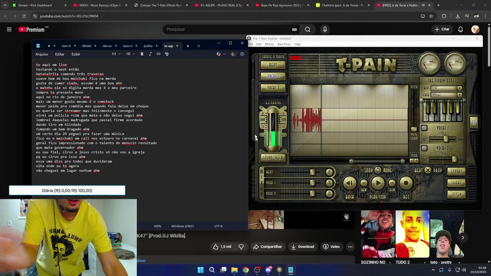Open the Scale dropdown showing Minor
491x276 pixels.
click(x=447, y=95)
